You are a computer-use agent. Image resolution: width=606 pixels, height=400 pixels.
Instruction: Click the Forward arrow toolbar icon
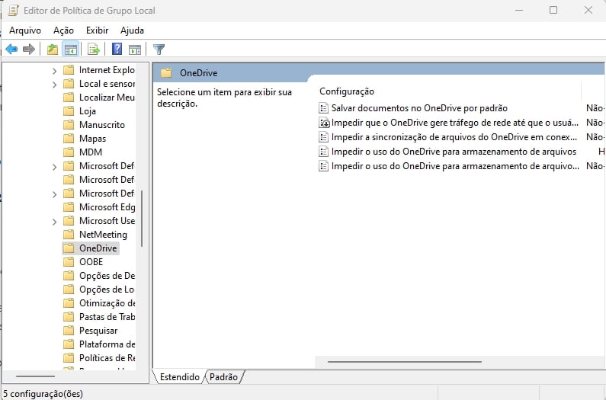click(x=29, y=49)
